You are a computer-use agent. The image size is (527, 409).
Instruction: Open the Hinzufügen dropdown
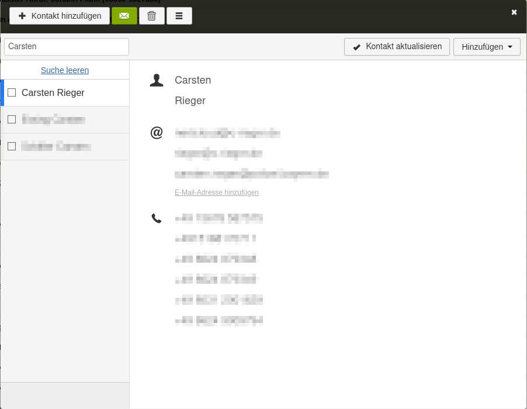(487, 46)
